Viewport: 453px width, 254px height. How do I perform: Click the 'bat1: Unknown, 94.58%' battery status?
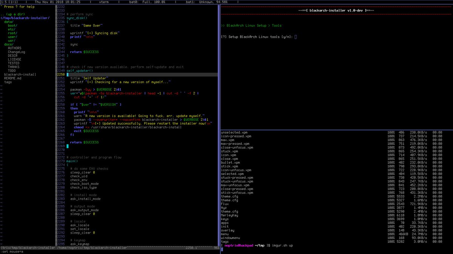(x=207, y=2)
